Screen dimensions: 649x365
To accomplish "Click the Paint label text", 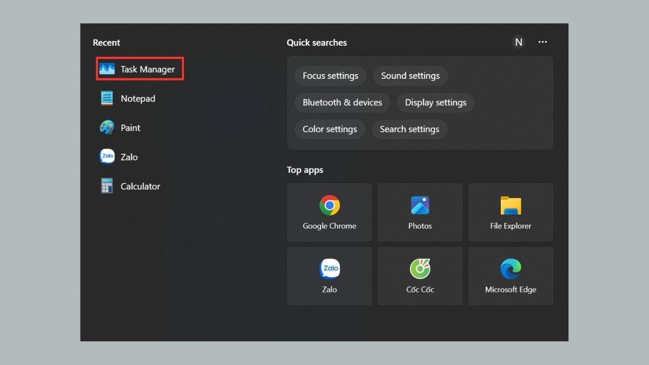I will [x=130, y=128].
